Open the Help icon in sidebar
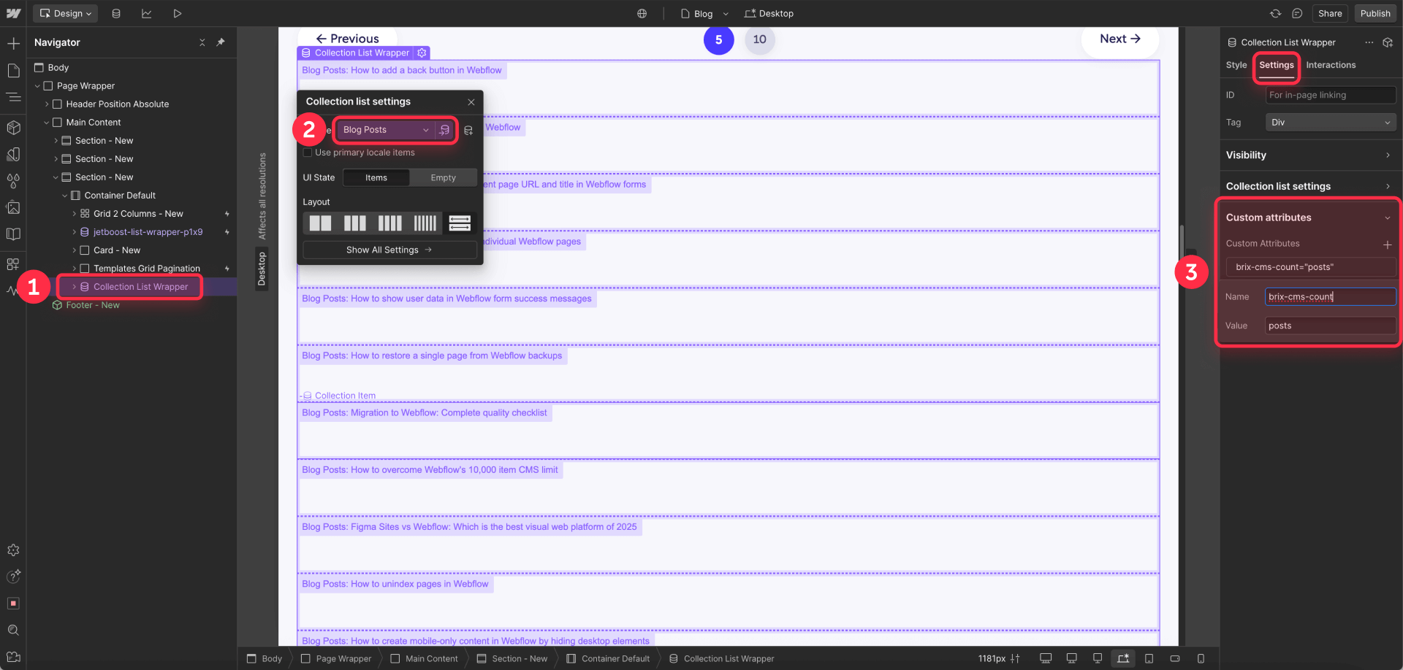1403x670 pixels. 13,577
